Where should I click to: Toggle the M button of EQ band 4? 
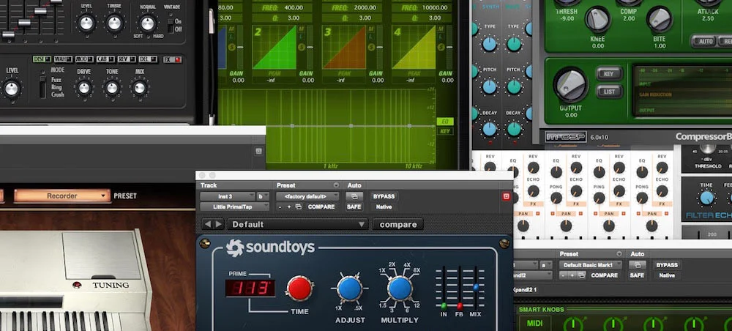coord(440,29)
